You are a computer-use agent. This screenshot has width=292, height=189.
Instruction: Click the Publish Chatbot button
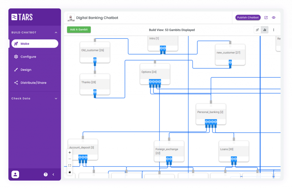click(x=248, y=18)
